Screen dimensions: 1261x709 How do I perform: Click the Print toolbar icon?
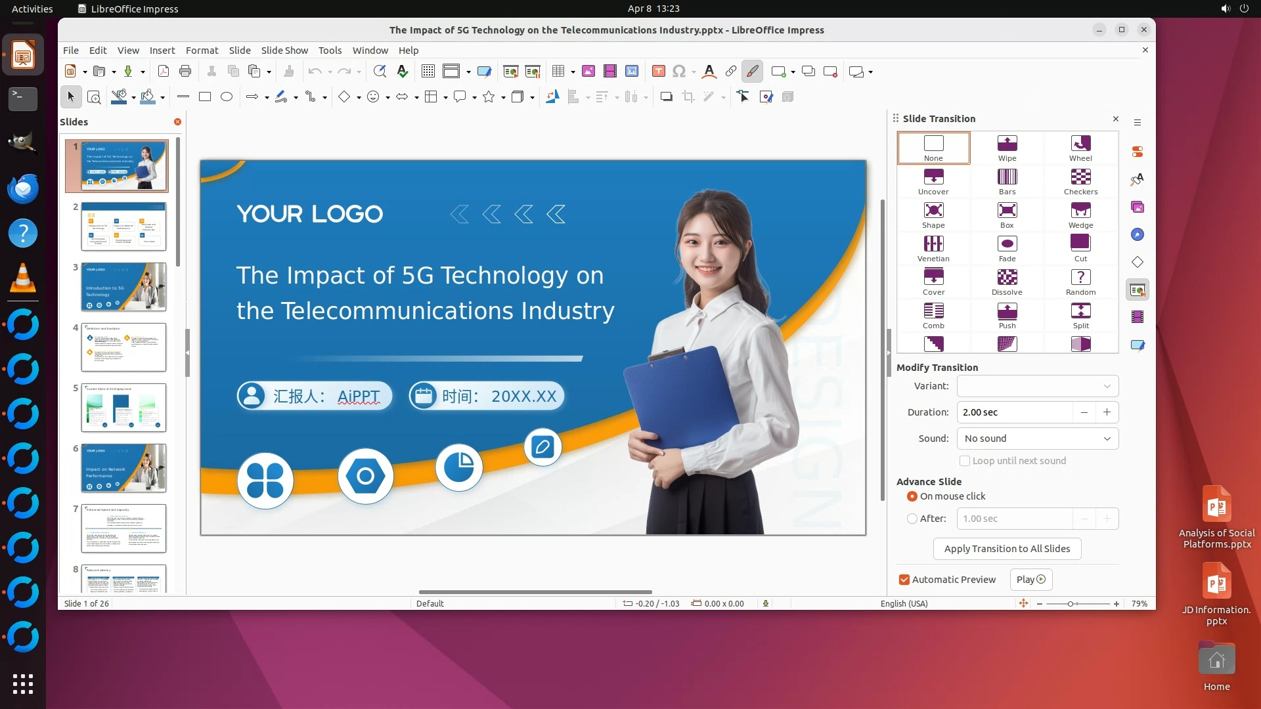(185, 72)
